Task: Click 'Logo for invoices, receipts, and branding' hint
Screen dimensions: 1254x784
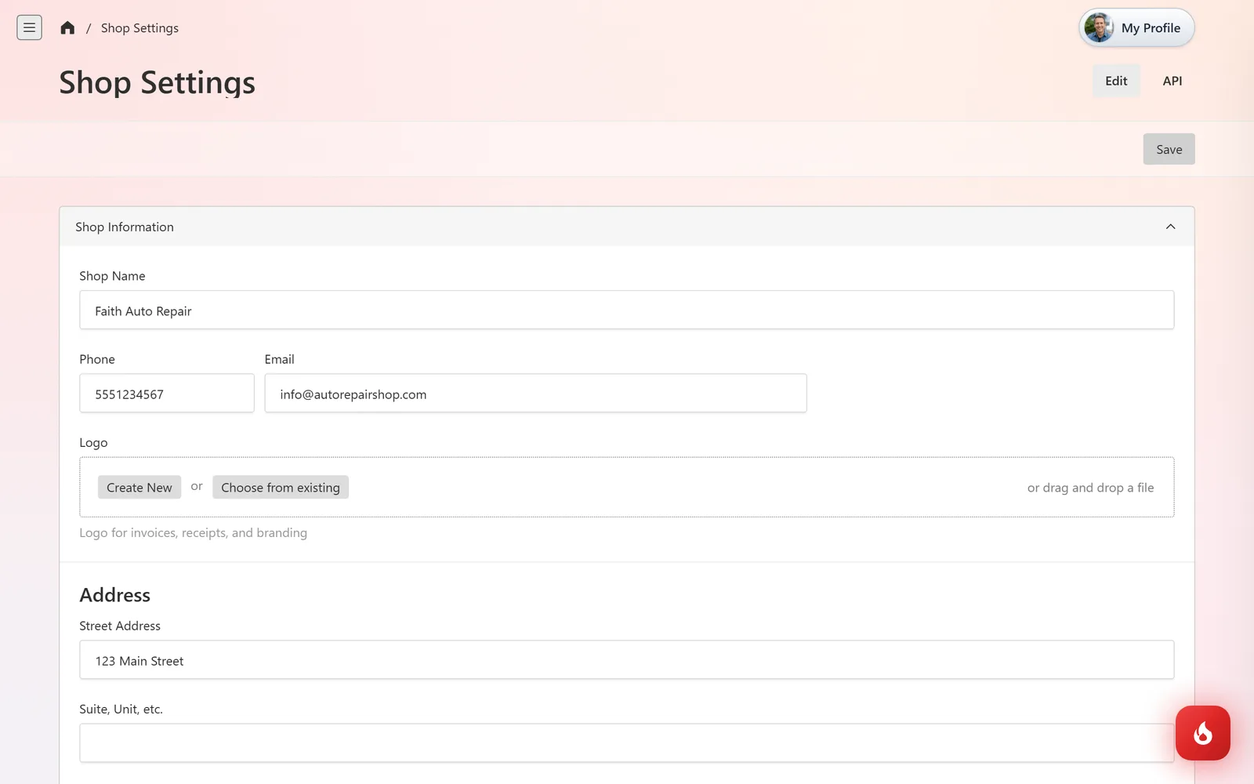Action: pos(194,533)
